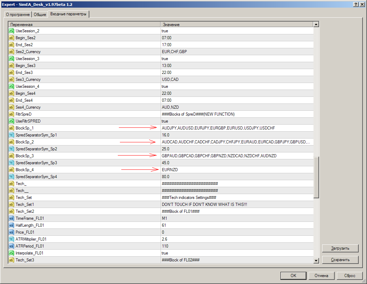Image resolution: width=367 pixels, height=284 pixels.
Task: Click the scrollbar down arrow
Action: click(316, 260)
